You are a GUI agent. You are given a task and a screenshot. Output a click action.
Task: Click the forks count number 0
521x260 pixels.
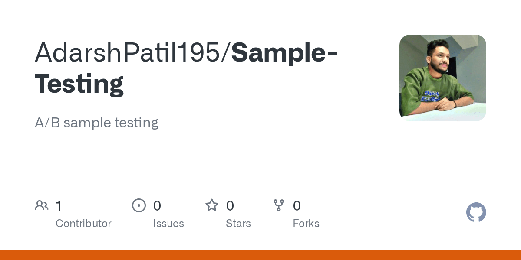coord(297,205)
